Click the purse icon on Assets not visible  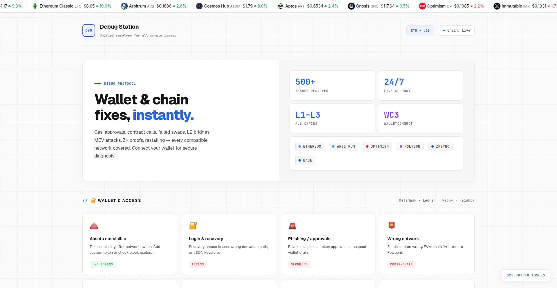94,226
